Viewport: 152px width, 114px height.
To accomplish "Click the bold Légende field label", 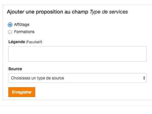I will pyautogui.click(x=17, y=42).
